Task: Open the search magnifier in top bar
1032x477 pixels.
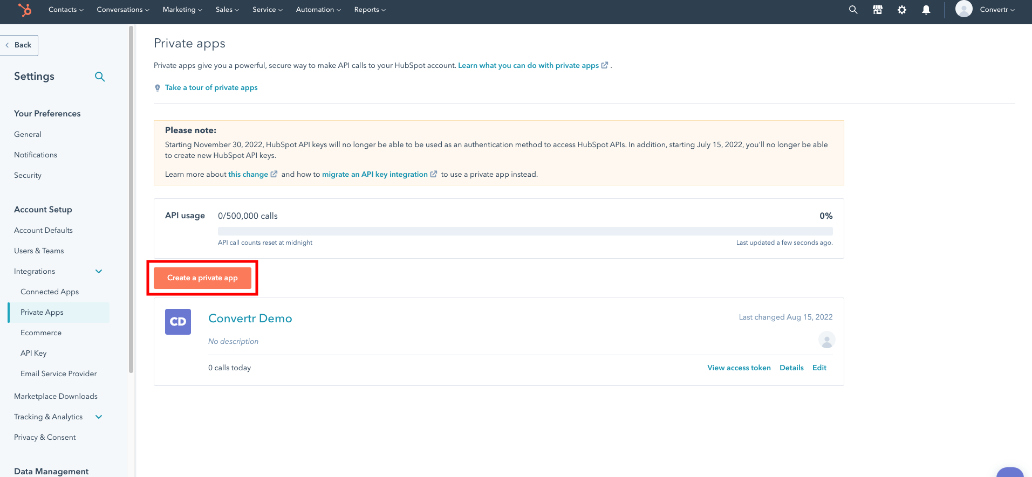Action: pyautogui.click(x=853, y=10)
